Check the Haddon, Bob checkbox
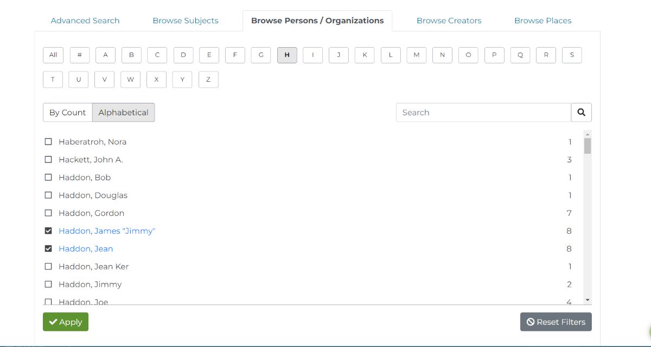The width and height of the screenshot is (651, 347). [x=48, y=178]
